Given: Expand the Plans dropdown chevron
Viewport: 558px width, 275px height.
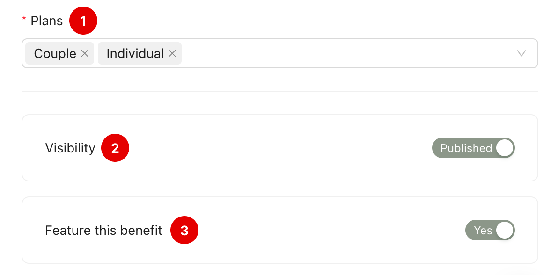Looking at the screenshot, I should coord(521,53).
